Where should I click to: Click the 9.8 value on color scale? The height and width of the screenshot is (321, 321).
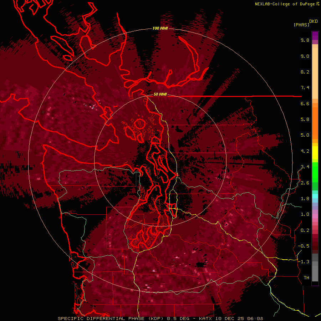point(305,40)
